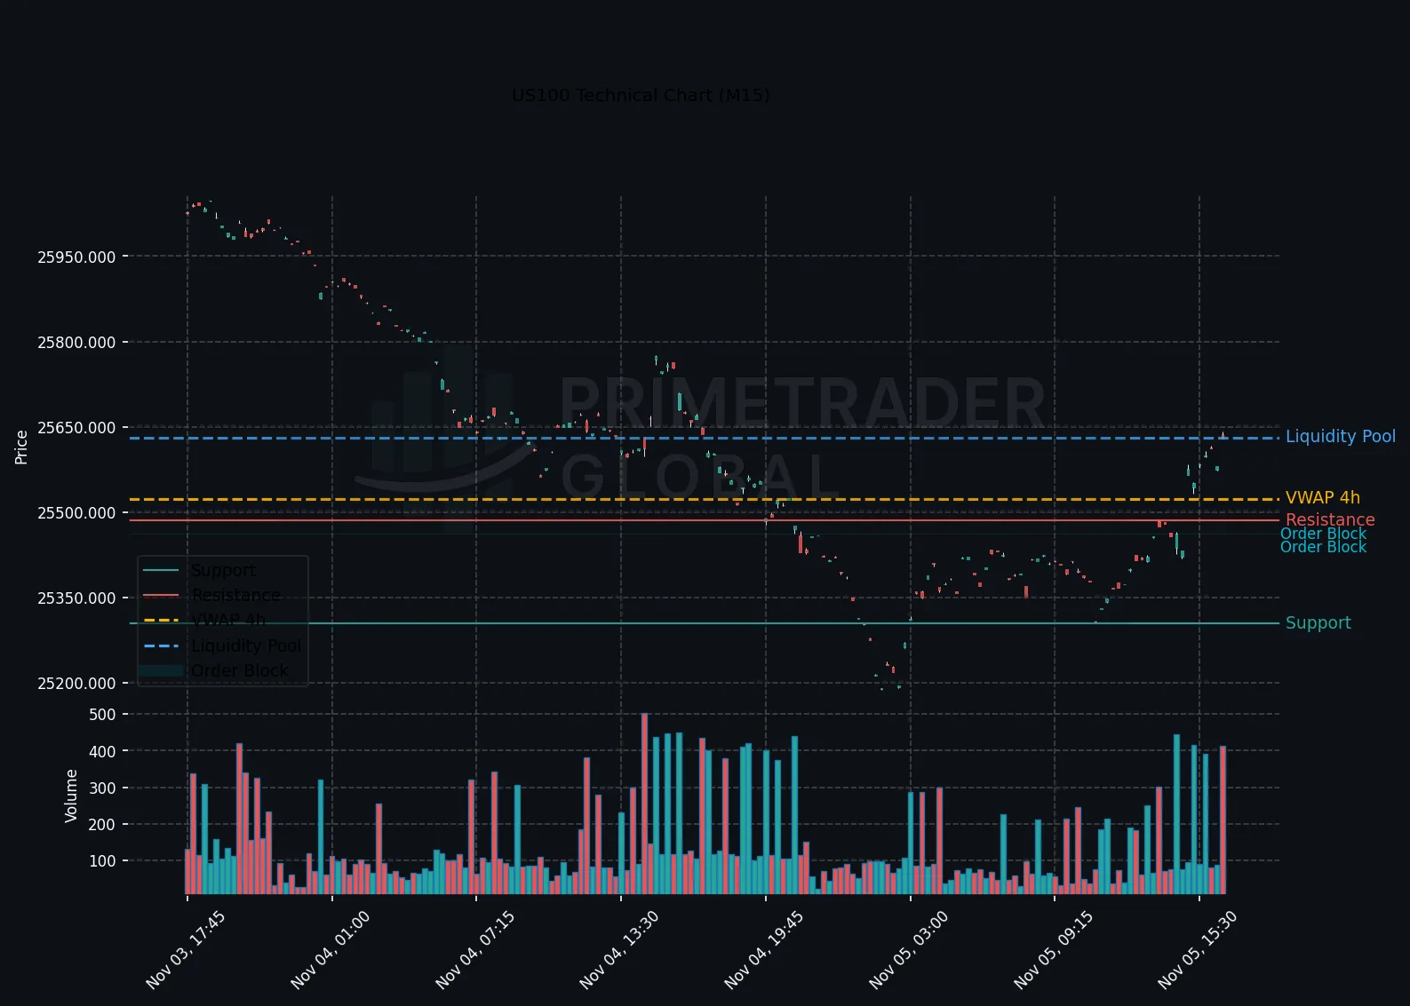
Task: Click the Order Block color patch in legend
Action: (162, 670)
